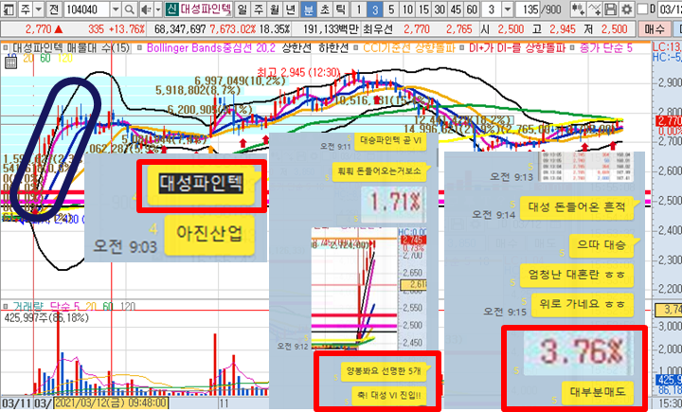Click the +13.76% change rate text
The width and height of the screenshot is (682, 412).
(x=127, y=29)
